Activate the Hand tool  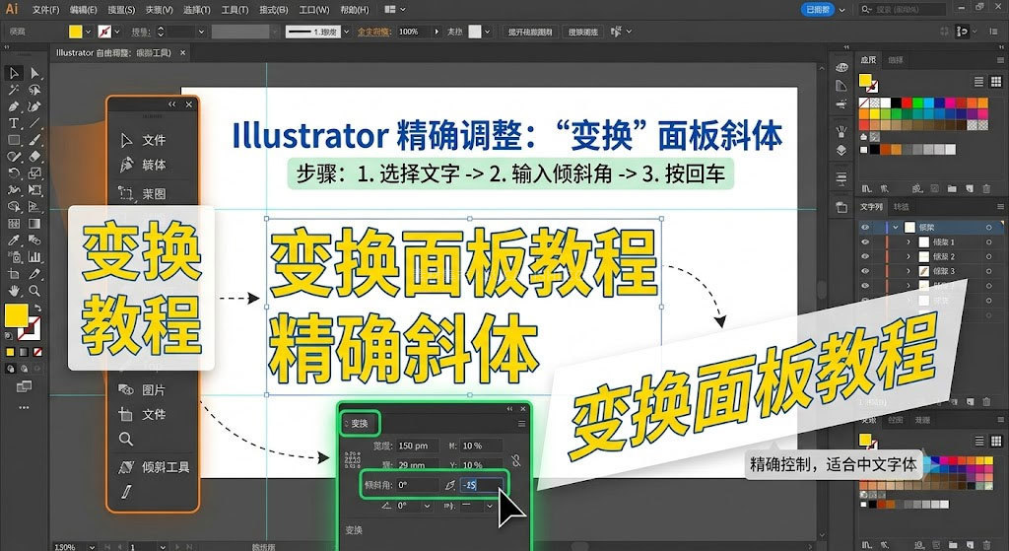pos(14,291)
